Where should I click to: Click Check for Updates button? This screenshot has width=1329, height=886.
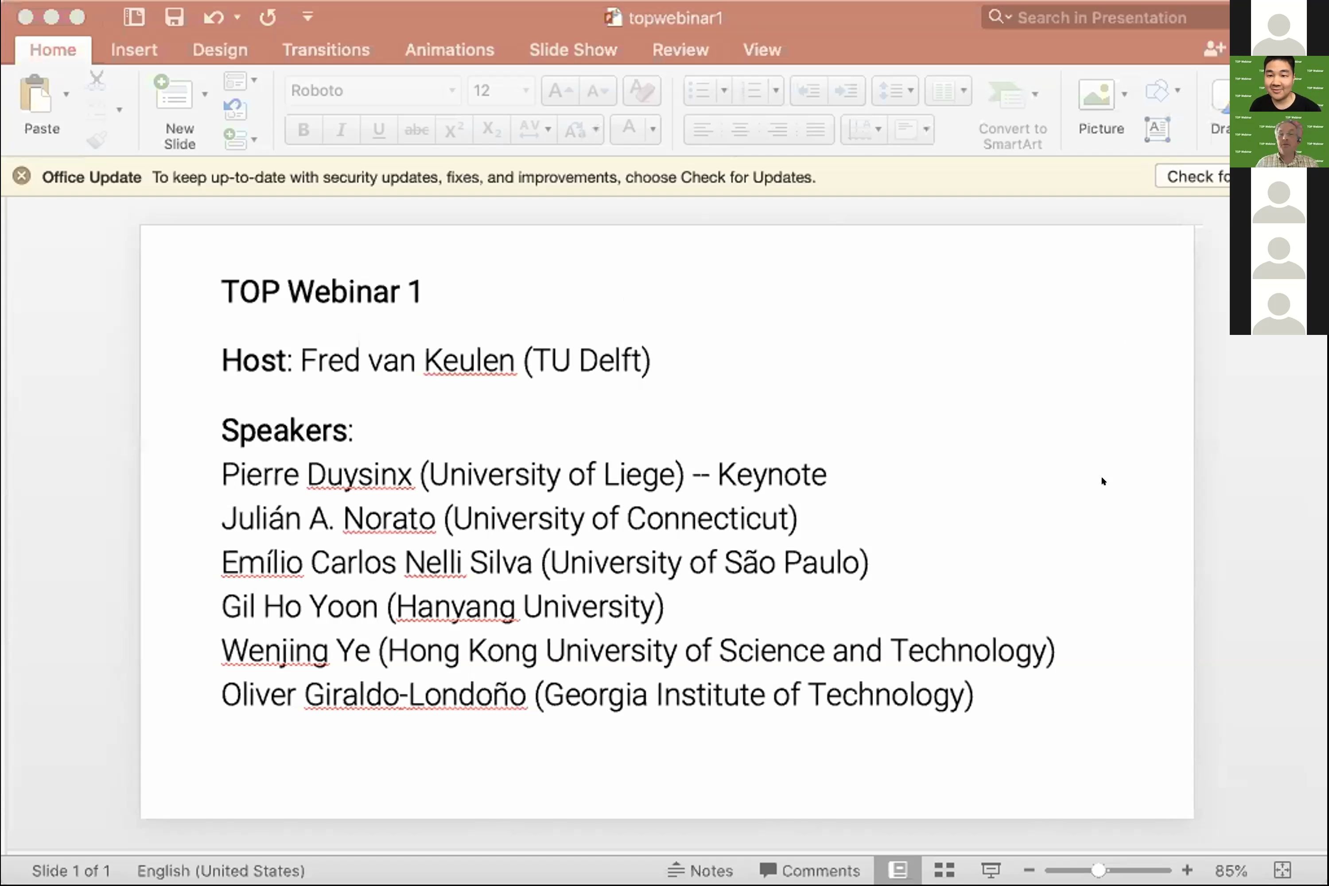pos(1193,176)
